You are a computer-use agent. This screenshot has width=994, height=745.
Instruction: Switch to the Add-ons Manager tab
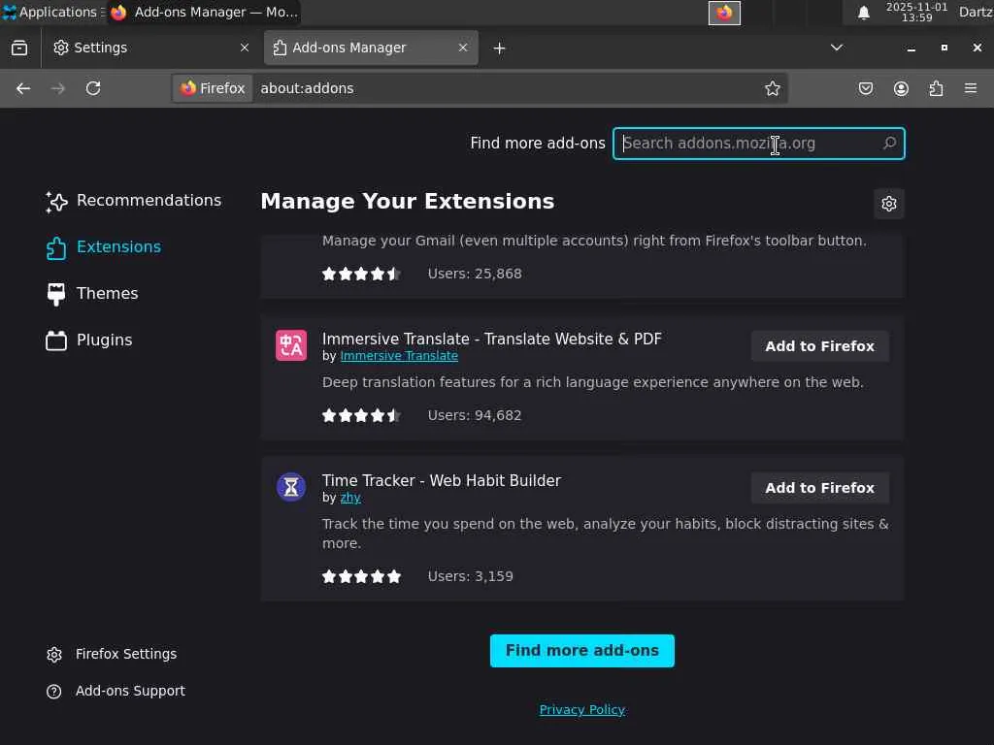tap(371, 49)
